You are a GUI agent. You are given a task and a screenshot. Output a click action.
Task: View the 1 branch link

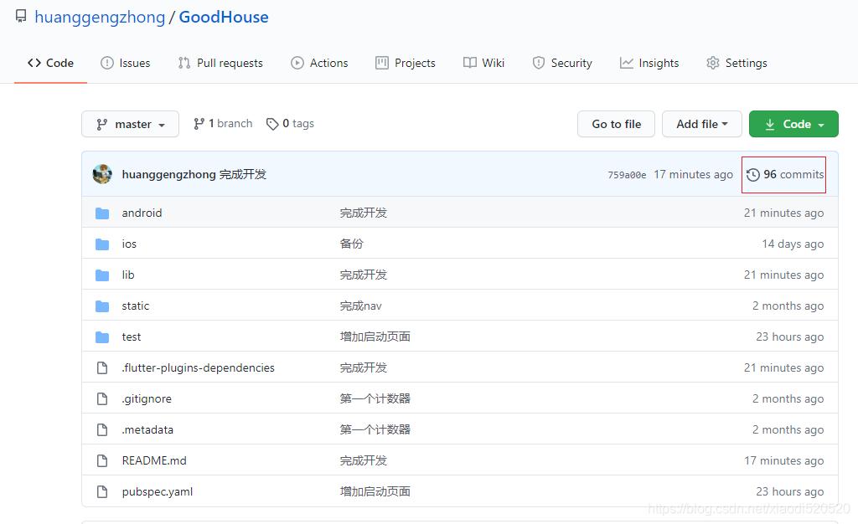223,124
